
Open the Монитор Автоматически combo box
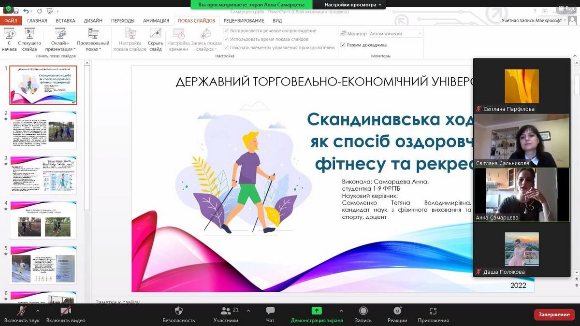tap(395, 34)
